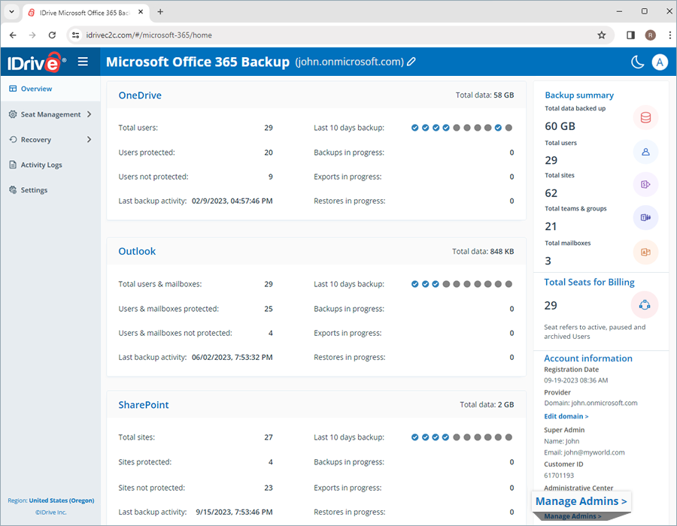Click the browser address bar
677x526 pixels.
point(150,35)
